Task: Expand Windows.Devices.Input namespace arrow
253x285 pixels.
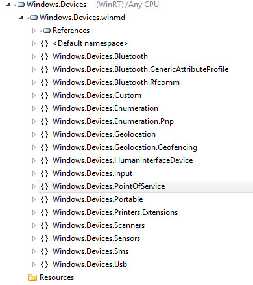Action: tap(34, 173)
